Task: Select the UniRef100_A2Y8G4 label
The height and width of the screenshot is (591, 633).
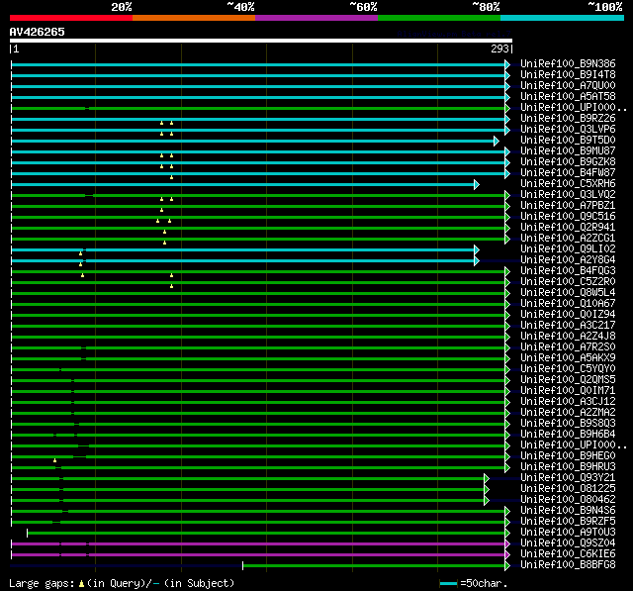Action: pos(568,260)
